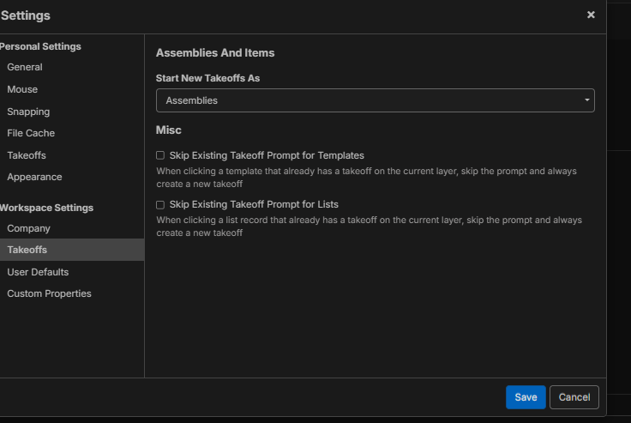Select Company under Workspace Settings
Screen dimensions: 631x423
click(x=28, y=228)
